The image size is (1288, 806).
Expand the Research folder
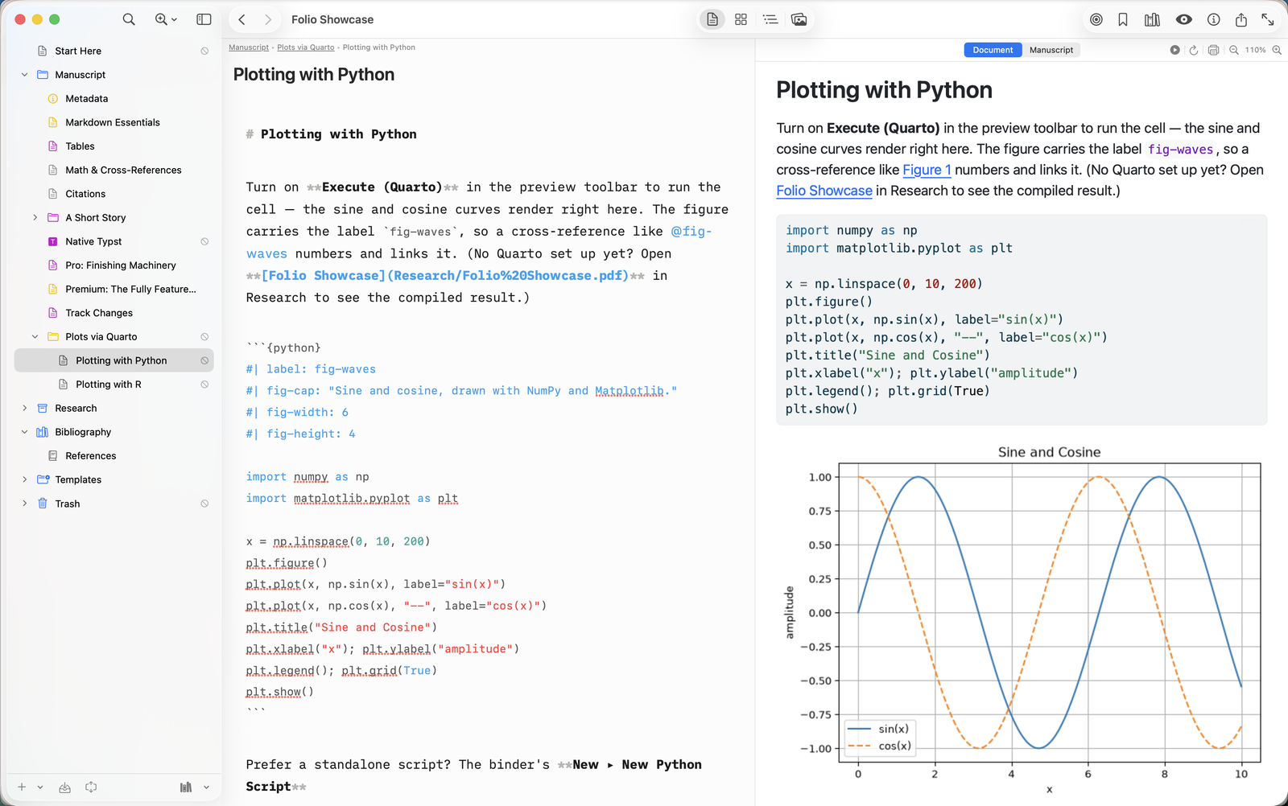pos(24,409)
